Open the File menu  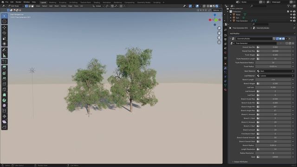pyautogui.click(x=7, y=2)
